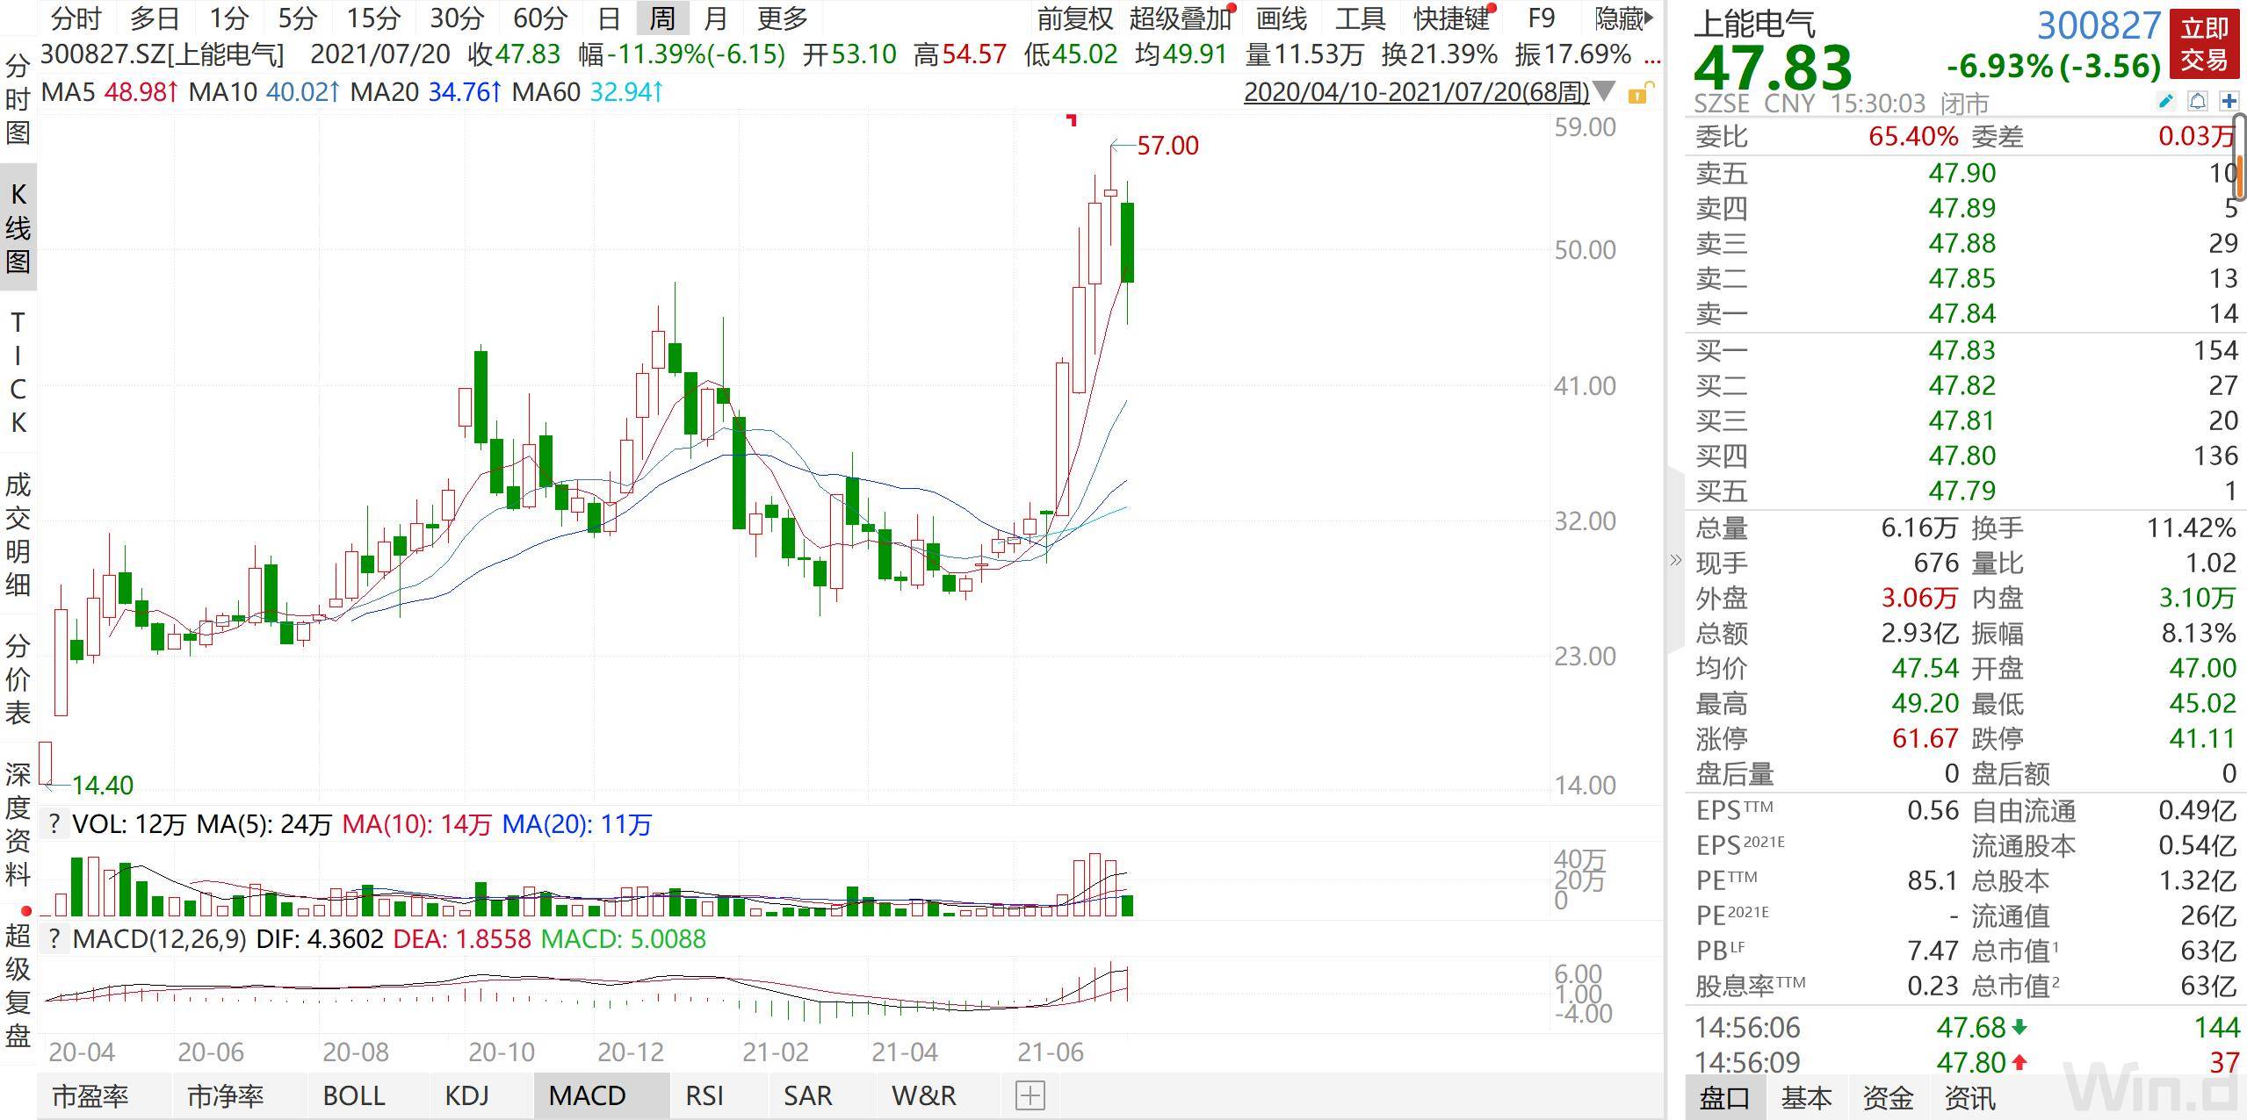This screenshot has width=2247, height=1120.
Task: Switch indicator to SAR
Action: (x=807, y=1095)
